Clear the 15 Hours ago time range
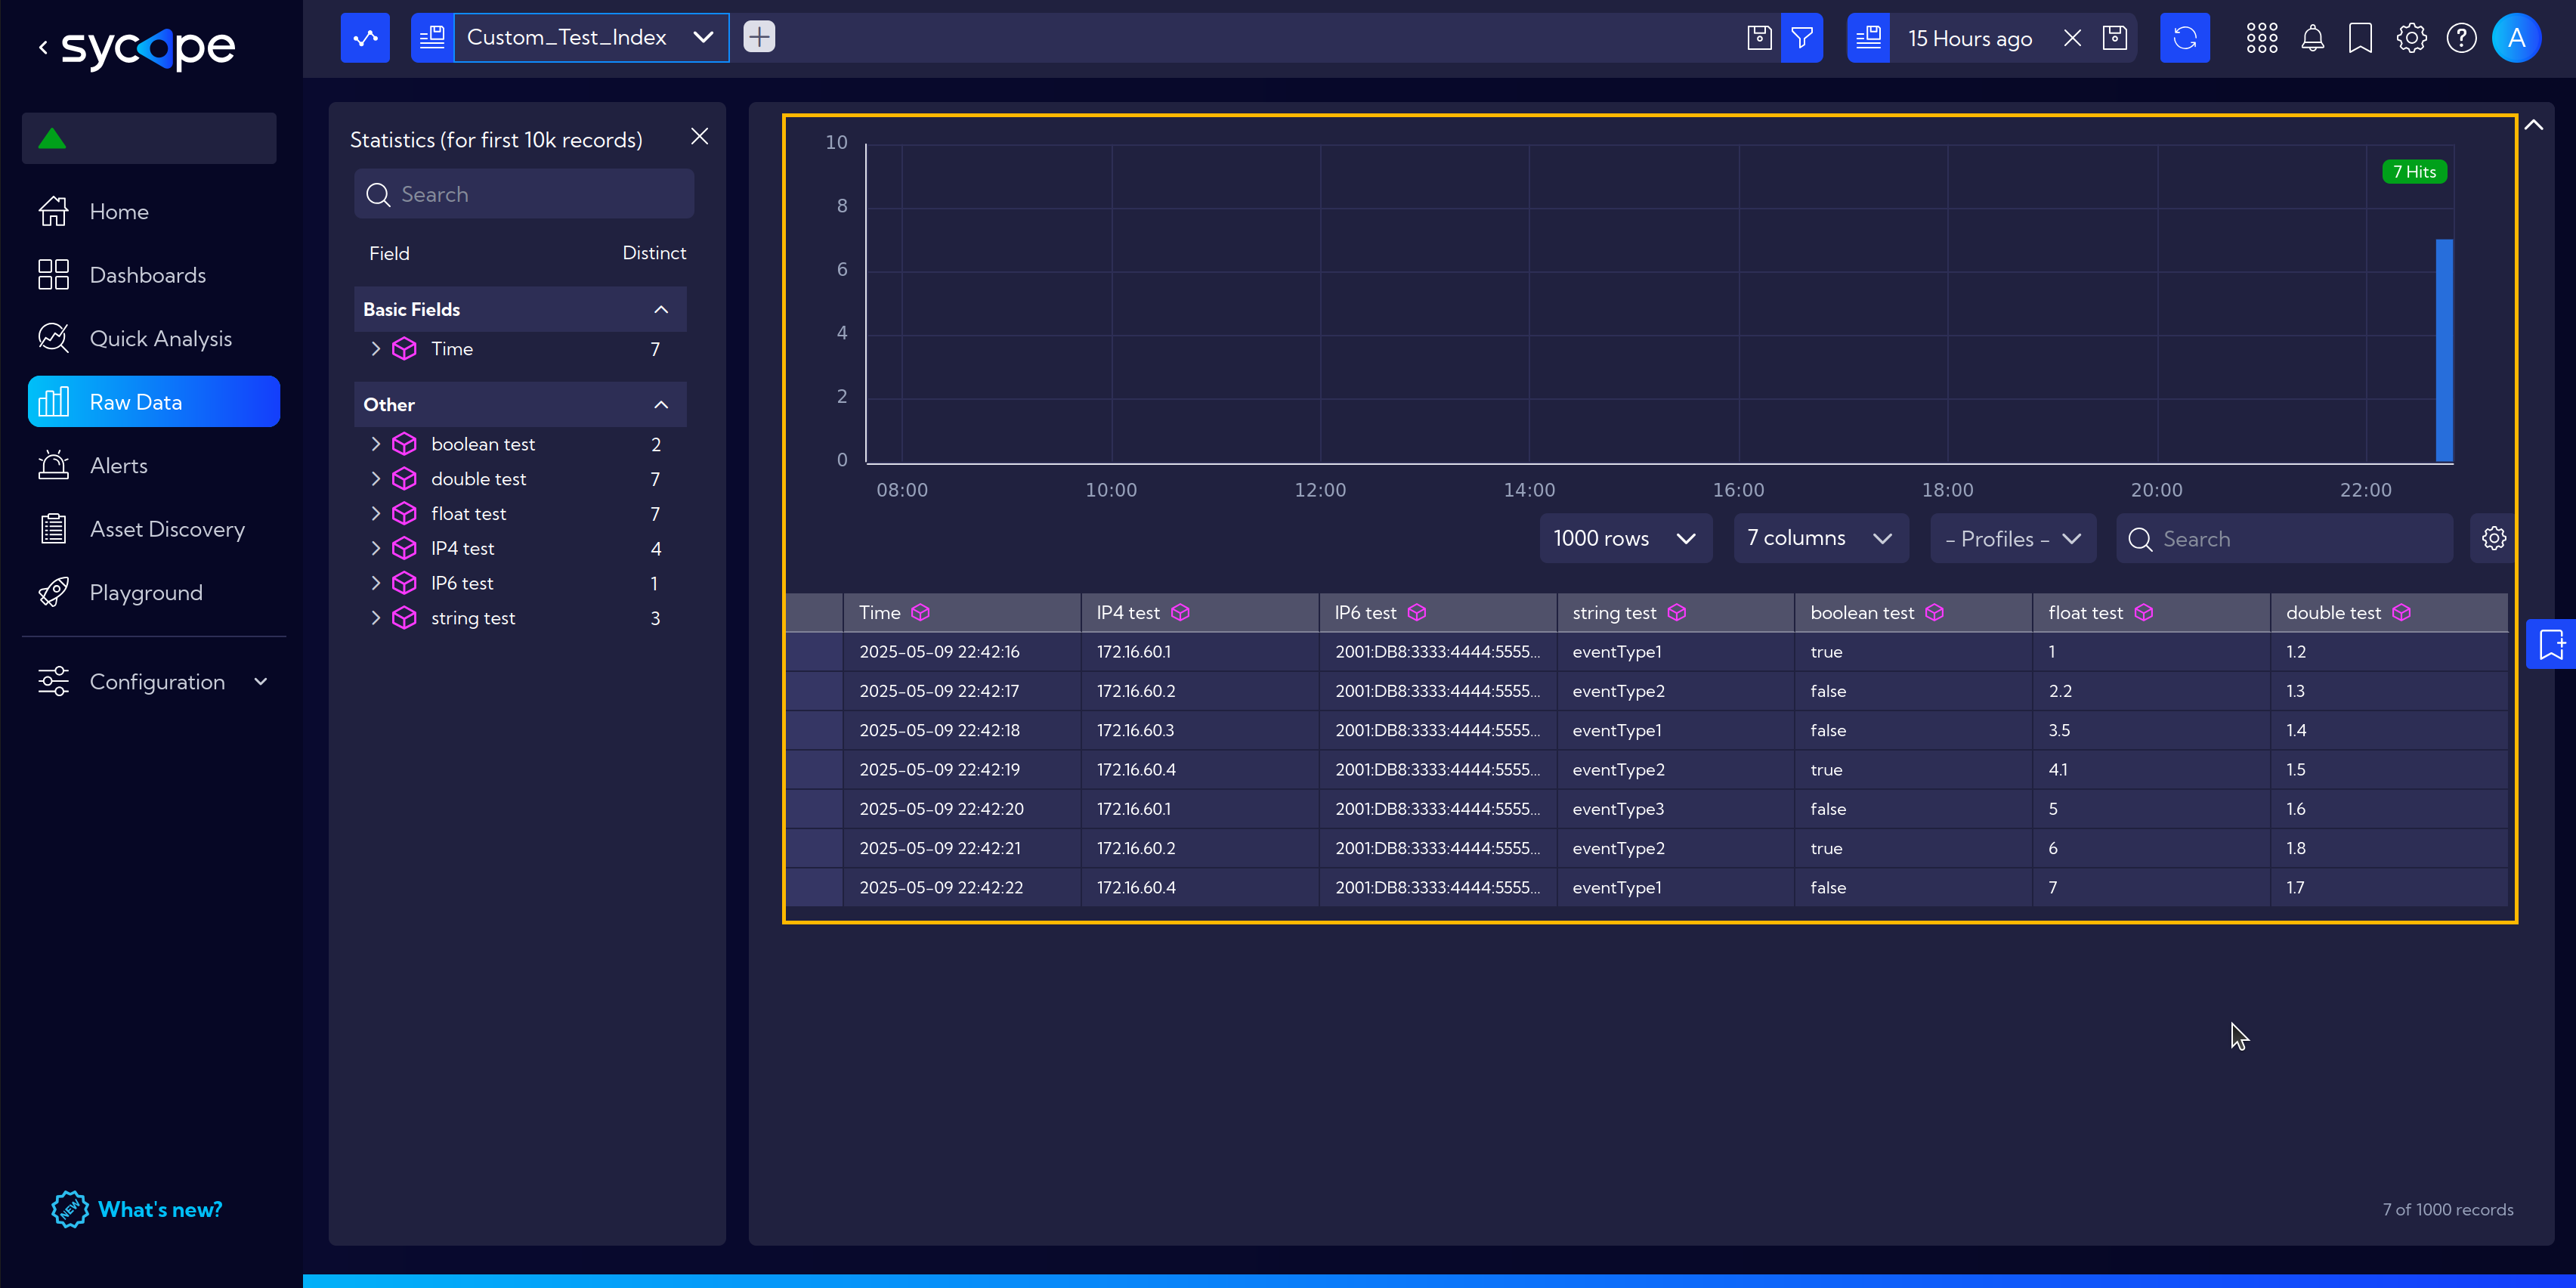Image resolution: width=2576 pixels, height=1288 pixels. (2072, 38)
